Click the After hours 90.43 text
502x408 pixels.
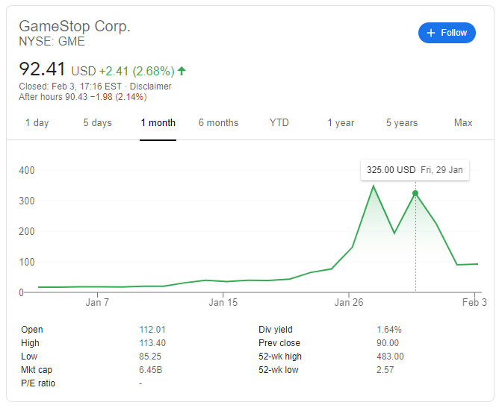pyautogui.click(x=53, y=97)
